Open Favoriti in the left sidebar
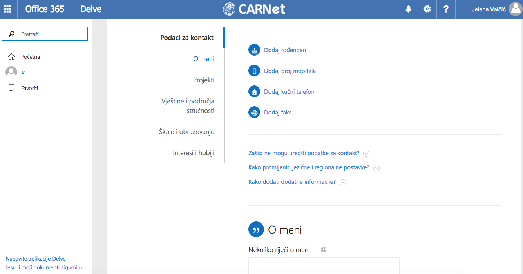Viewport: 523px width, 274px height. [29, 88]
